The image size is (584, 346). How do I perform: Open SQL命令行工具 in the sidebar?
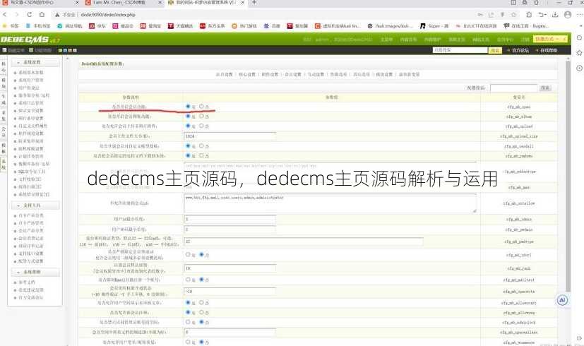(x=32, y=172)
